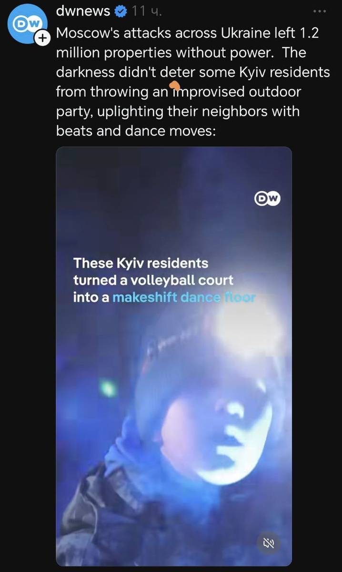This screenshot has height=572, width=342.
Task: Click the post text "beats and dance moves:"
Action: (x=136, y=130)
